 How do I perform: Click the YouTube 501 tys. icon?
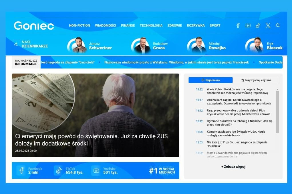click(x=96, y=170)
